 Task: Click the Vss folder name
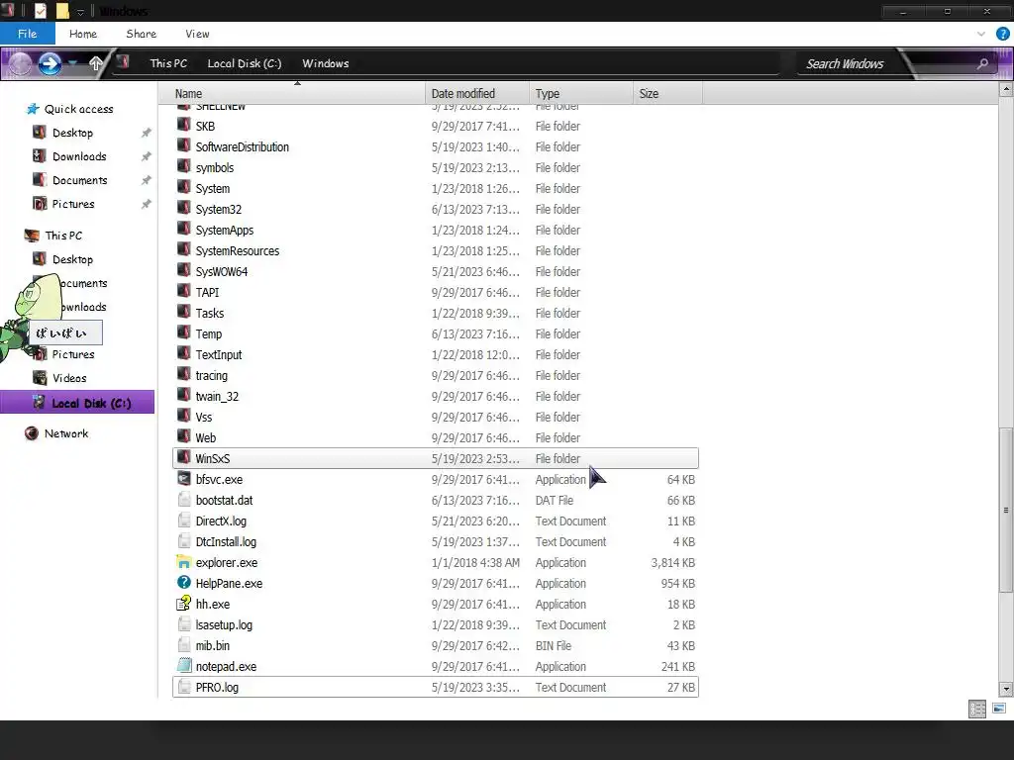tap(203, 417)
